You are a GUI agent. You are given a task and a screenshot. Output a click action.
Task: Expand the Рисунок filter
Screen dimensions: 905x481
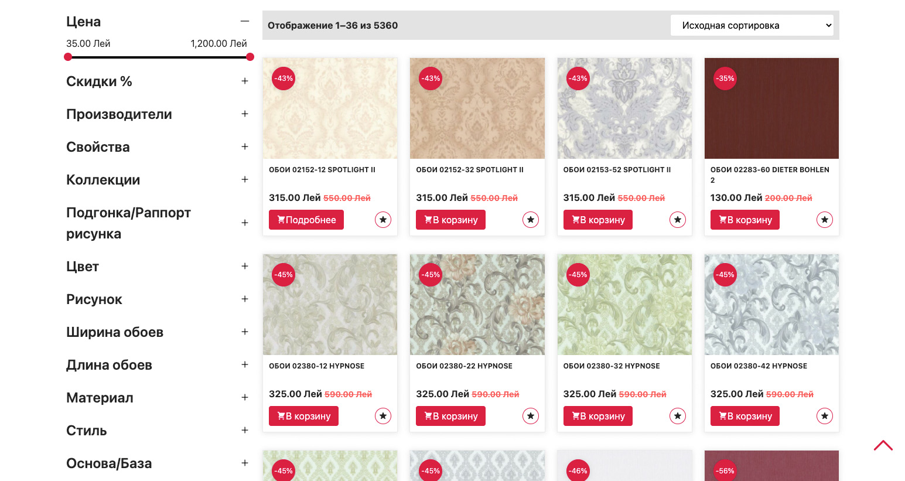245,299
